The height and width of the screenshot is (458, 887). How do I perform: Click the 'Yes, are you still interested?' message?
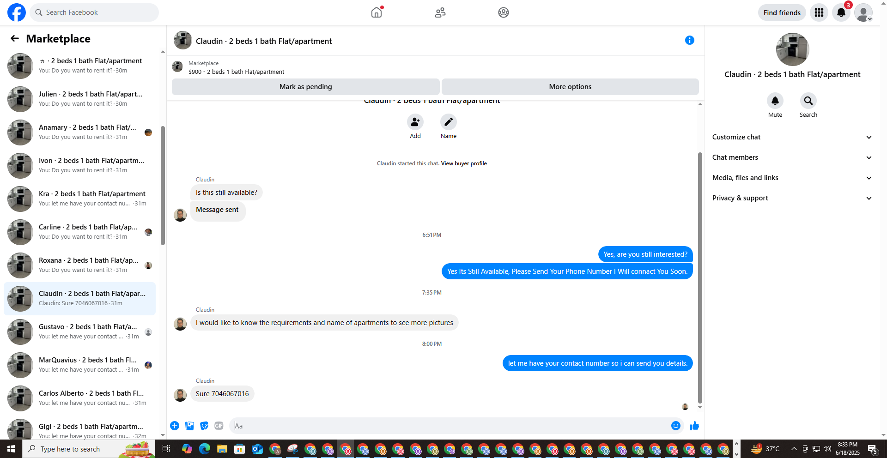tap(645, 254)
